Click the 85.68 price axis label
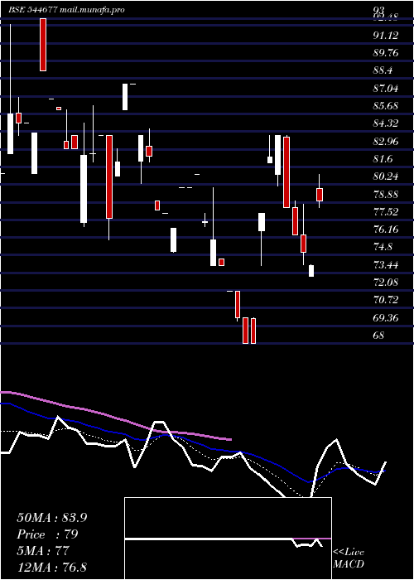The height and width of the screenshot is (580, 414). pos(386,106)
